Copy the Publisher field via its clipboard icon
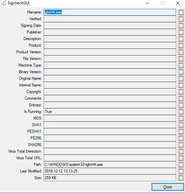The height and width of the screenshot is (193, 185). coord(181,32)
